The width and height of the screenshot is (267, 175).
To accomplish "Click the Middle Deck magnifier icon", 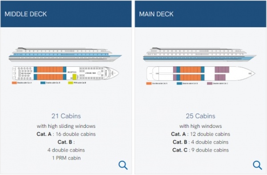I will pos(123,165).
